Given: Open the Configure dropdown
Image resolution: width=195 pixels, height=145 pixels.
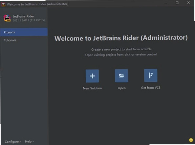Looking at the screenshot, I should click(13, 142).
